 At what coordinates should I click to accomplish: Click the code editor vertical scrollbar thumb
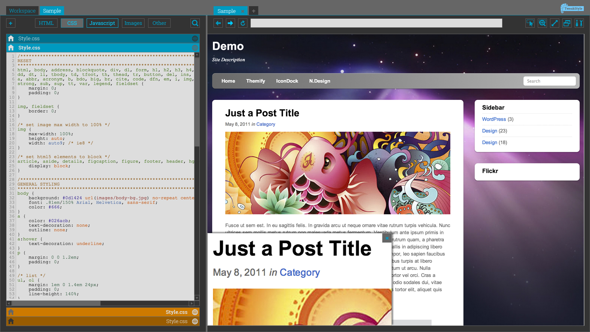(x=197, y=101)
